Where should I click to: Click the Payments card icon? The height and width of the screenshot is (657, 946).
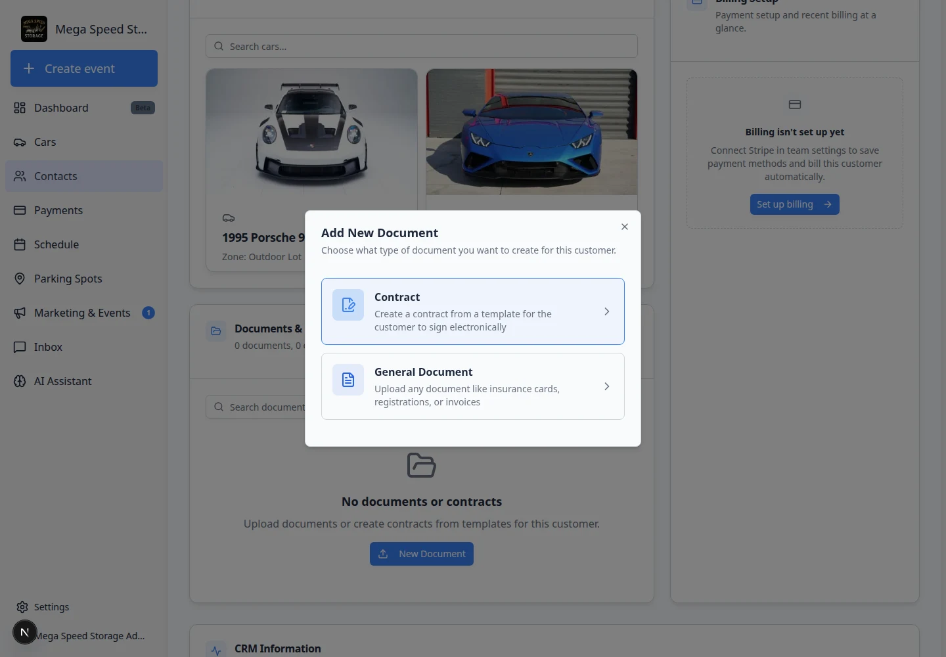(x=20, y=210)
